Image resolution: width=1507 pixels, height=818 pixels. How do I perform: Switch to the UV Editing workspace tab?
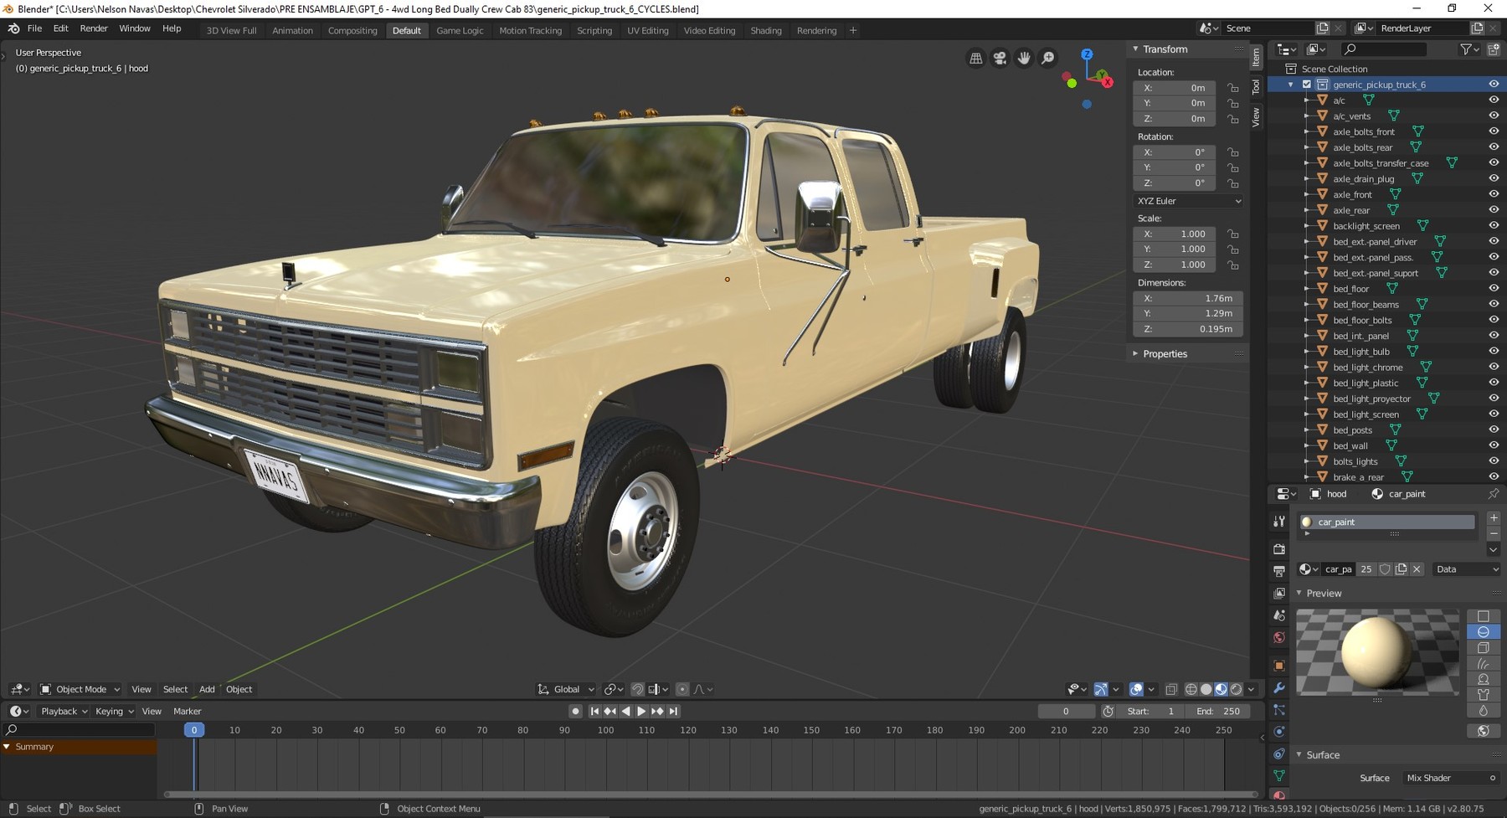coord(647,30)
